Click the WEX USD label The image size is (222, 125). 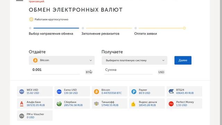coord(32,90)
